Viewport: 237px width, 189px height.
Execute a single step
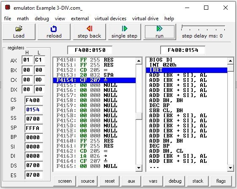tap(124, 32)
